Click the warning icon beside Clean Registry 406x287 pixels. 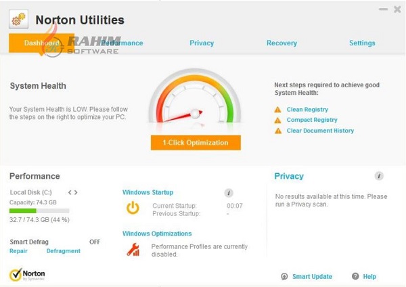point(277,110)
